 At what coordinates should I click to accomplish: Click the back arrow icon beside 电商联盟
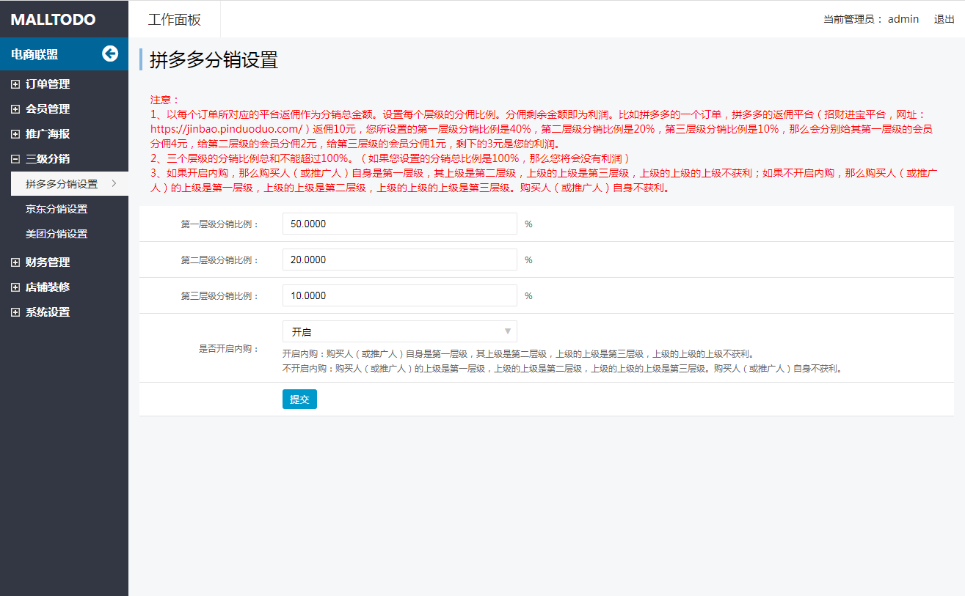pyautogui.click(x=110, y=54)
